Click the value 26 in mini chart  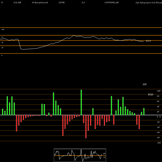[x=104, y=154]
